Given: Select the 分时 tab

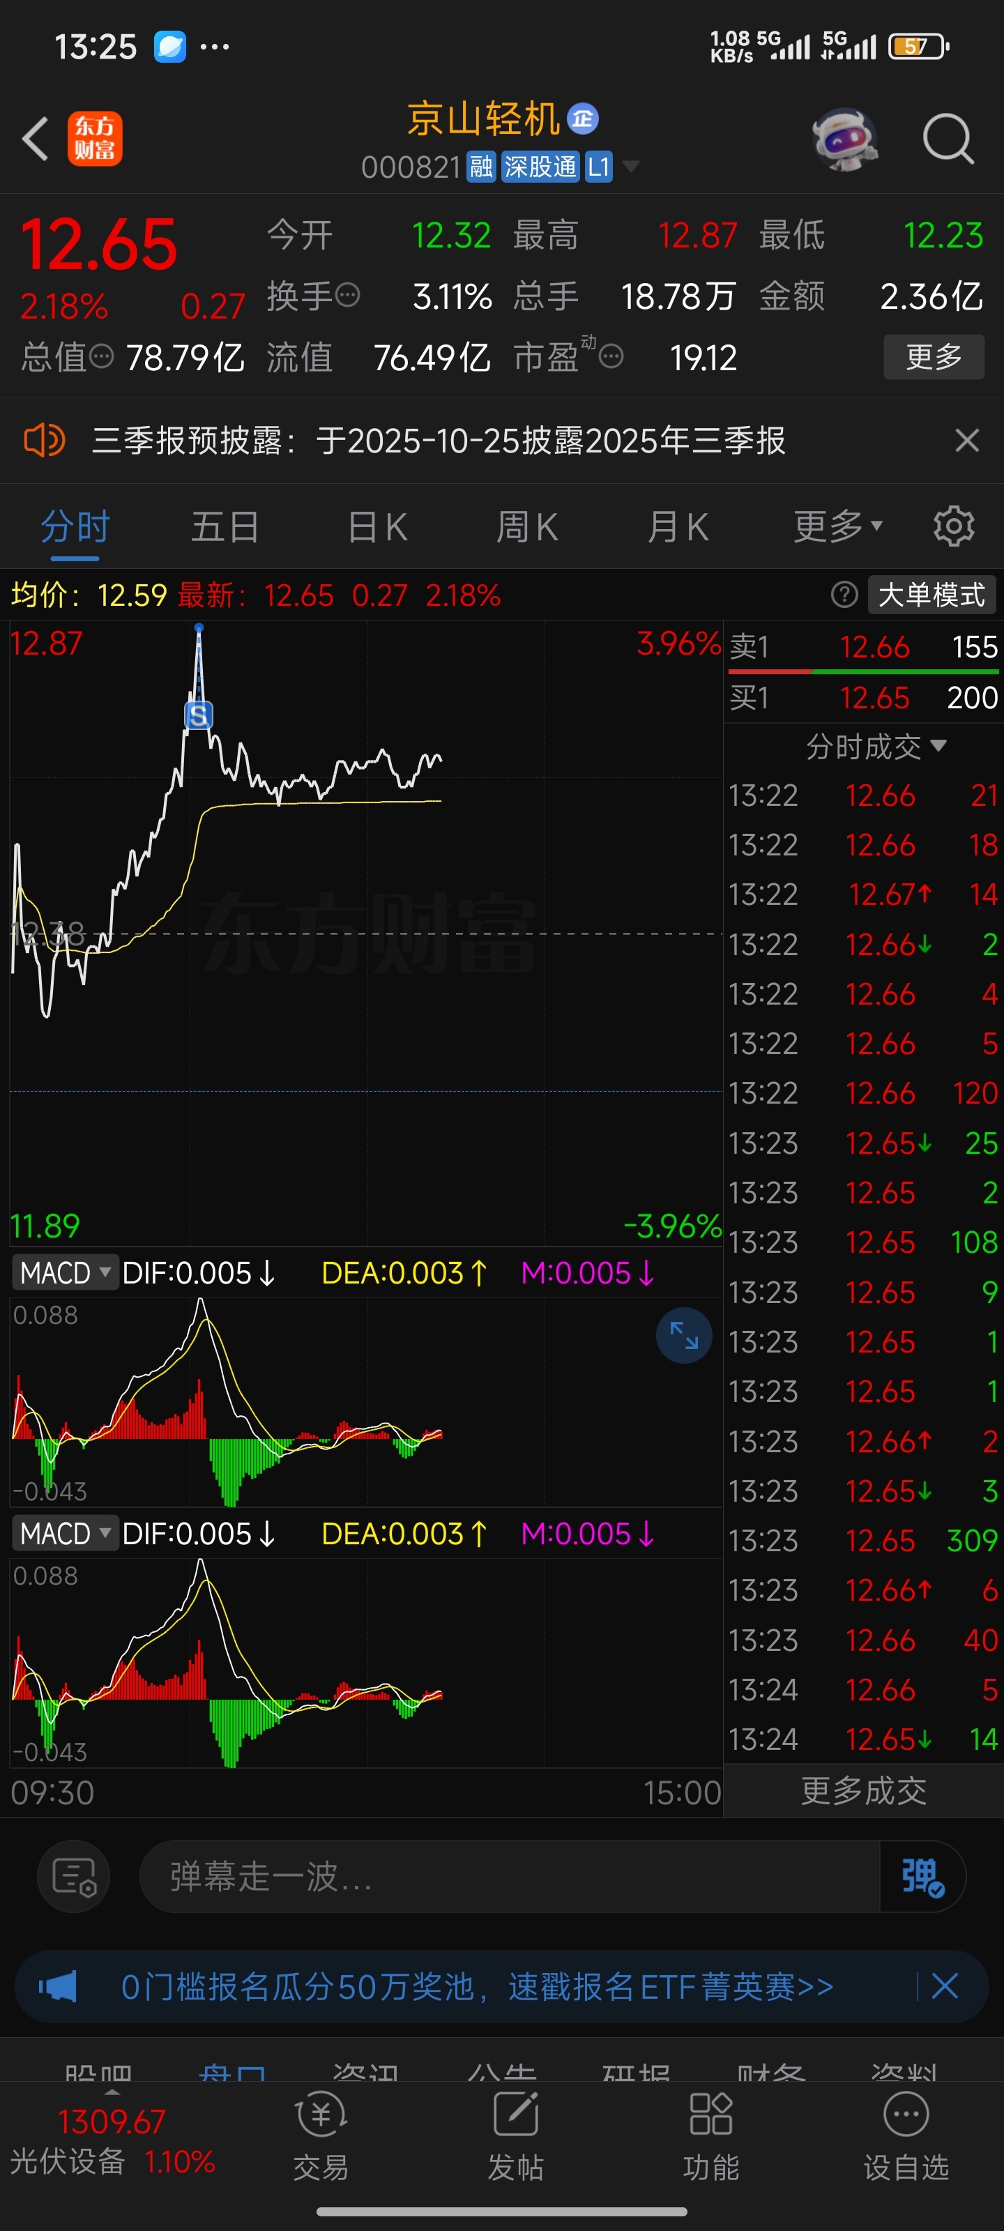Looking at the screenshot, I should [75, 526].
